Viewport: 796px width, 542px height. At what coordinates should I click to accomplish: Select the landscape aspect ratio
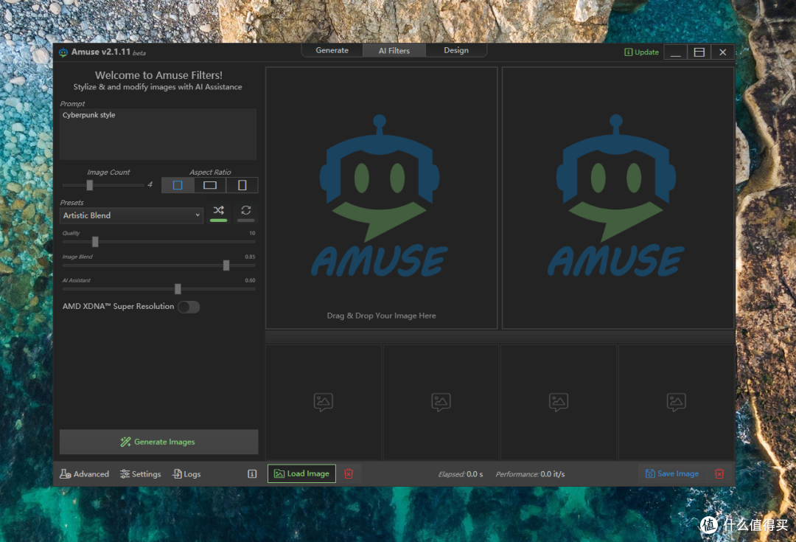(210, 185)
